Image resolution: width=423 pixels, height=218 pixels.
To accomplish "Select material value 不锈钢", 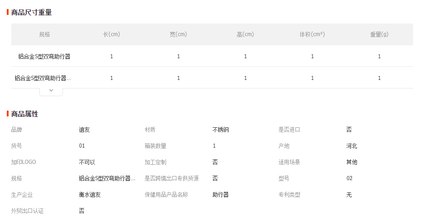I will (220, 130).
